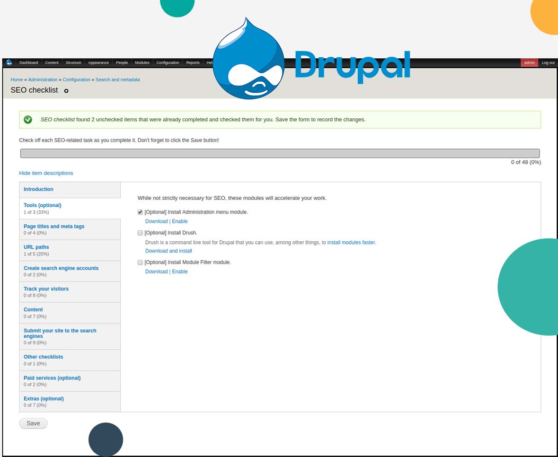
Task: Click Download and install link for Drush
Action: coord(169,251)
